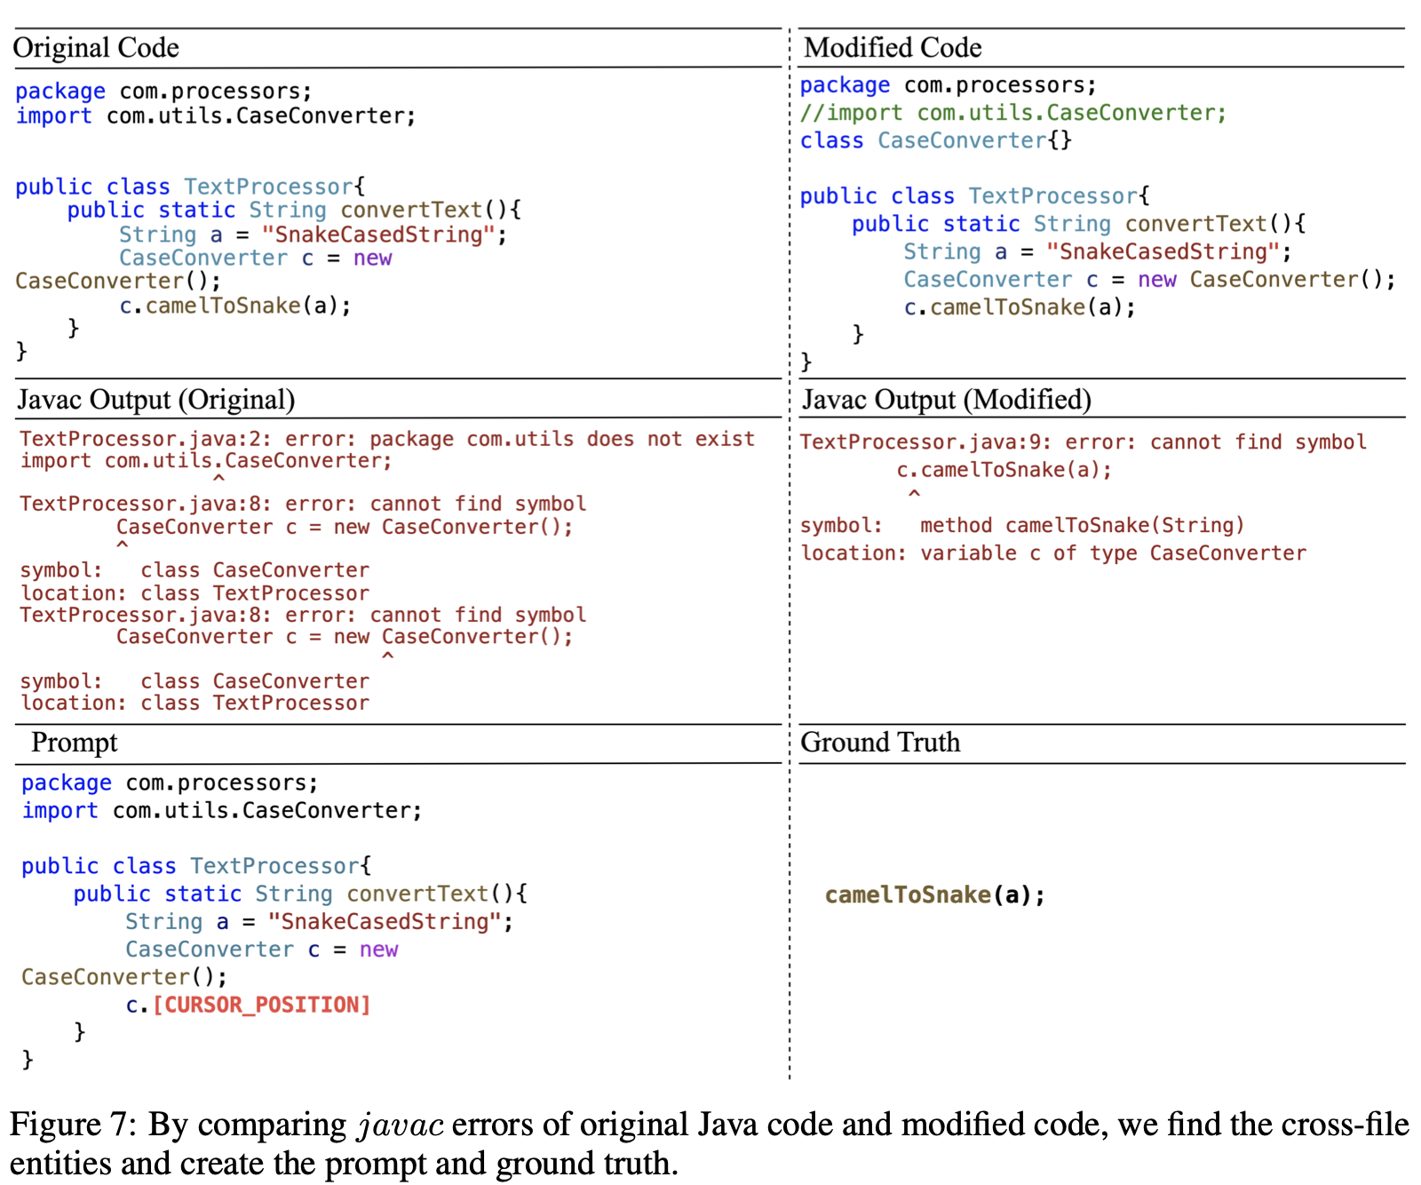Click the "SnakeCasedString" string literal in the Prompt section
This screenshot has width=1421, height=1185.
tap(384, 921)
